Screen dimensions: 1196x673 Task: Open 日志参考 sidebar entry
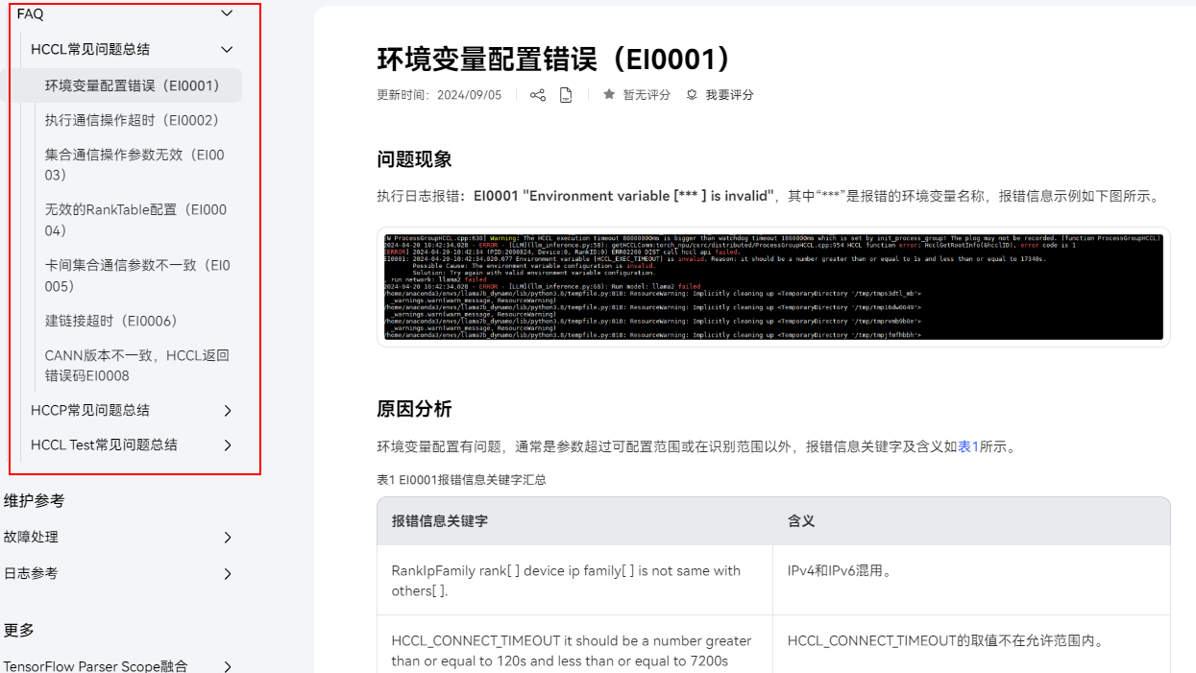coord(31,573)
